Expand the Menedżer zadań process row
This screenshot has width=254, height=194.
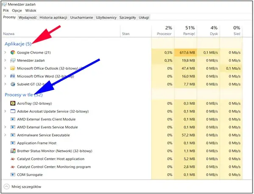tap(5, 60)
